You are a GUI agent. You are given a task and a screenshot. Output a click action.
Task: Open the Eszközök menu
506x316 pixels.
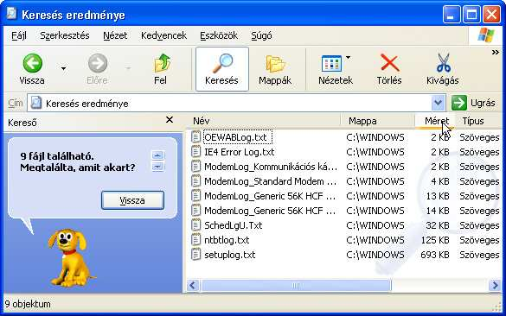coord(219,35)
